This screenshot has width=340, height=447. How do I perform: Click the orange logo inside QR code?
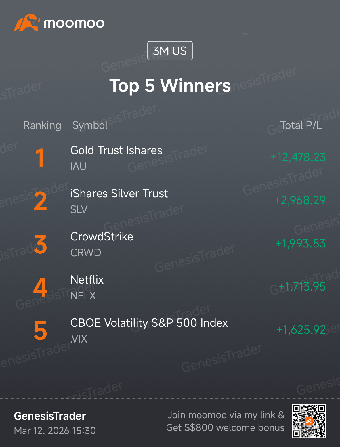[309, 421]
